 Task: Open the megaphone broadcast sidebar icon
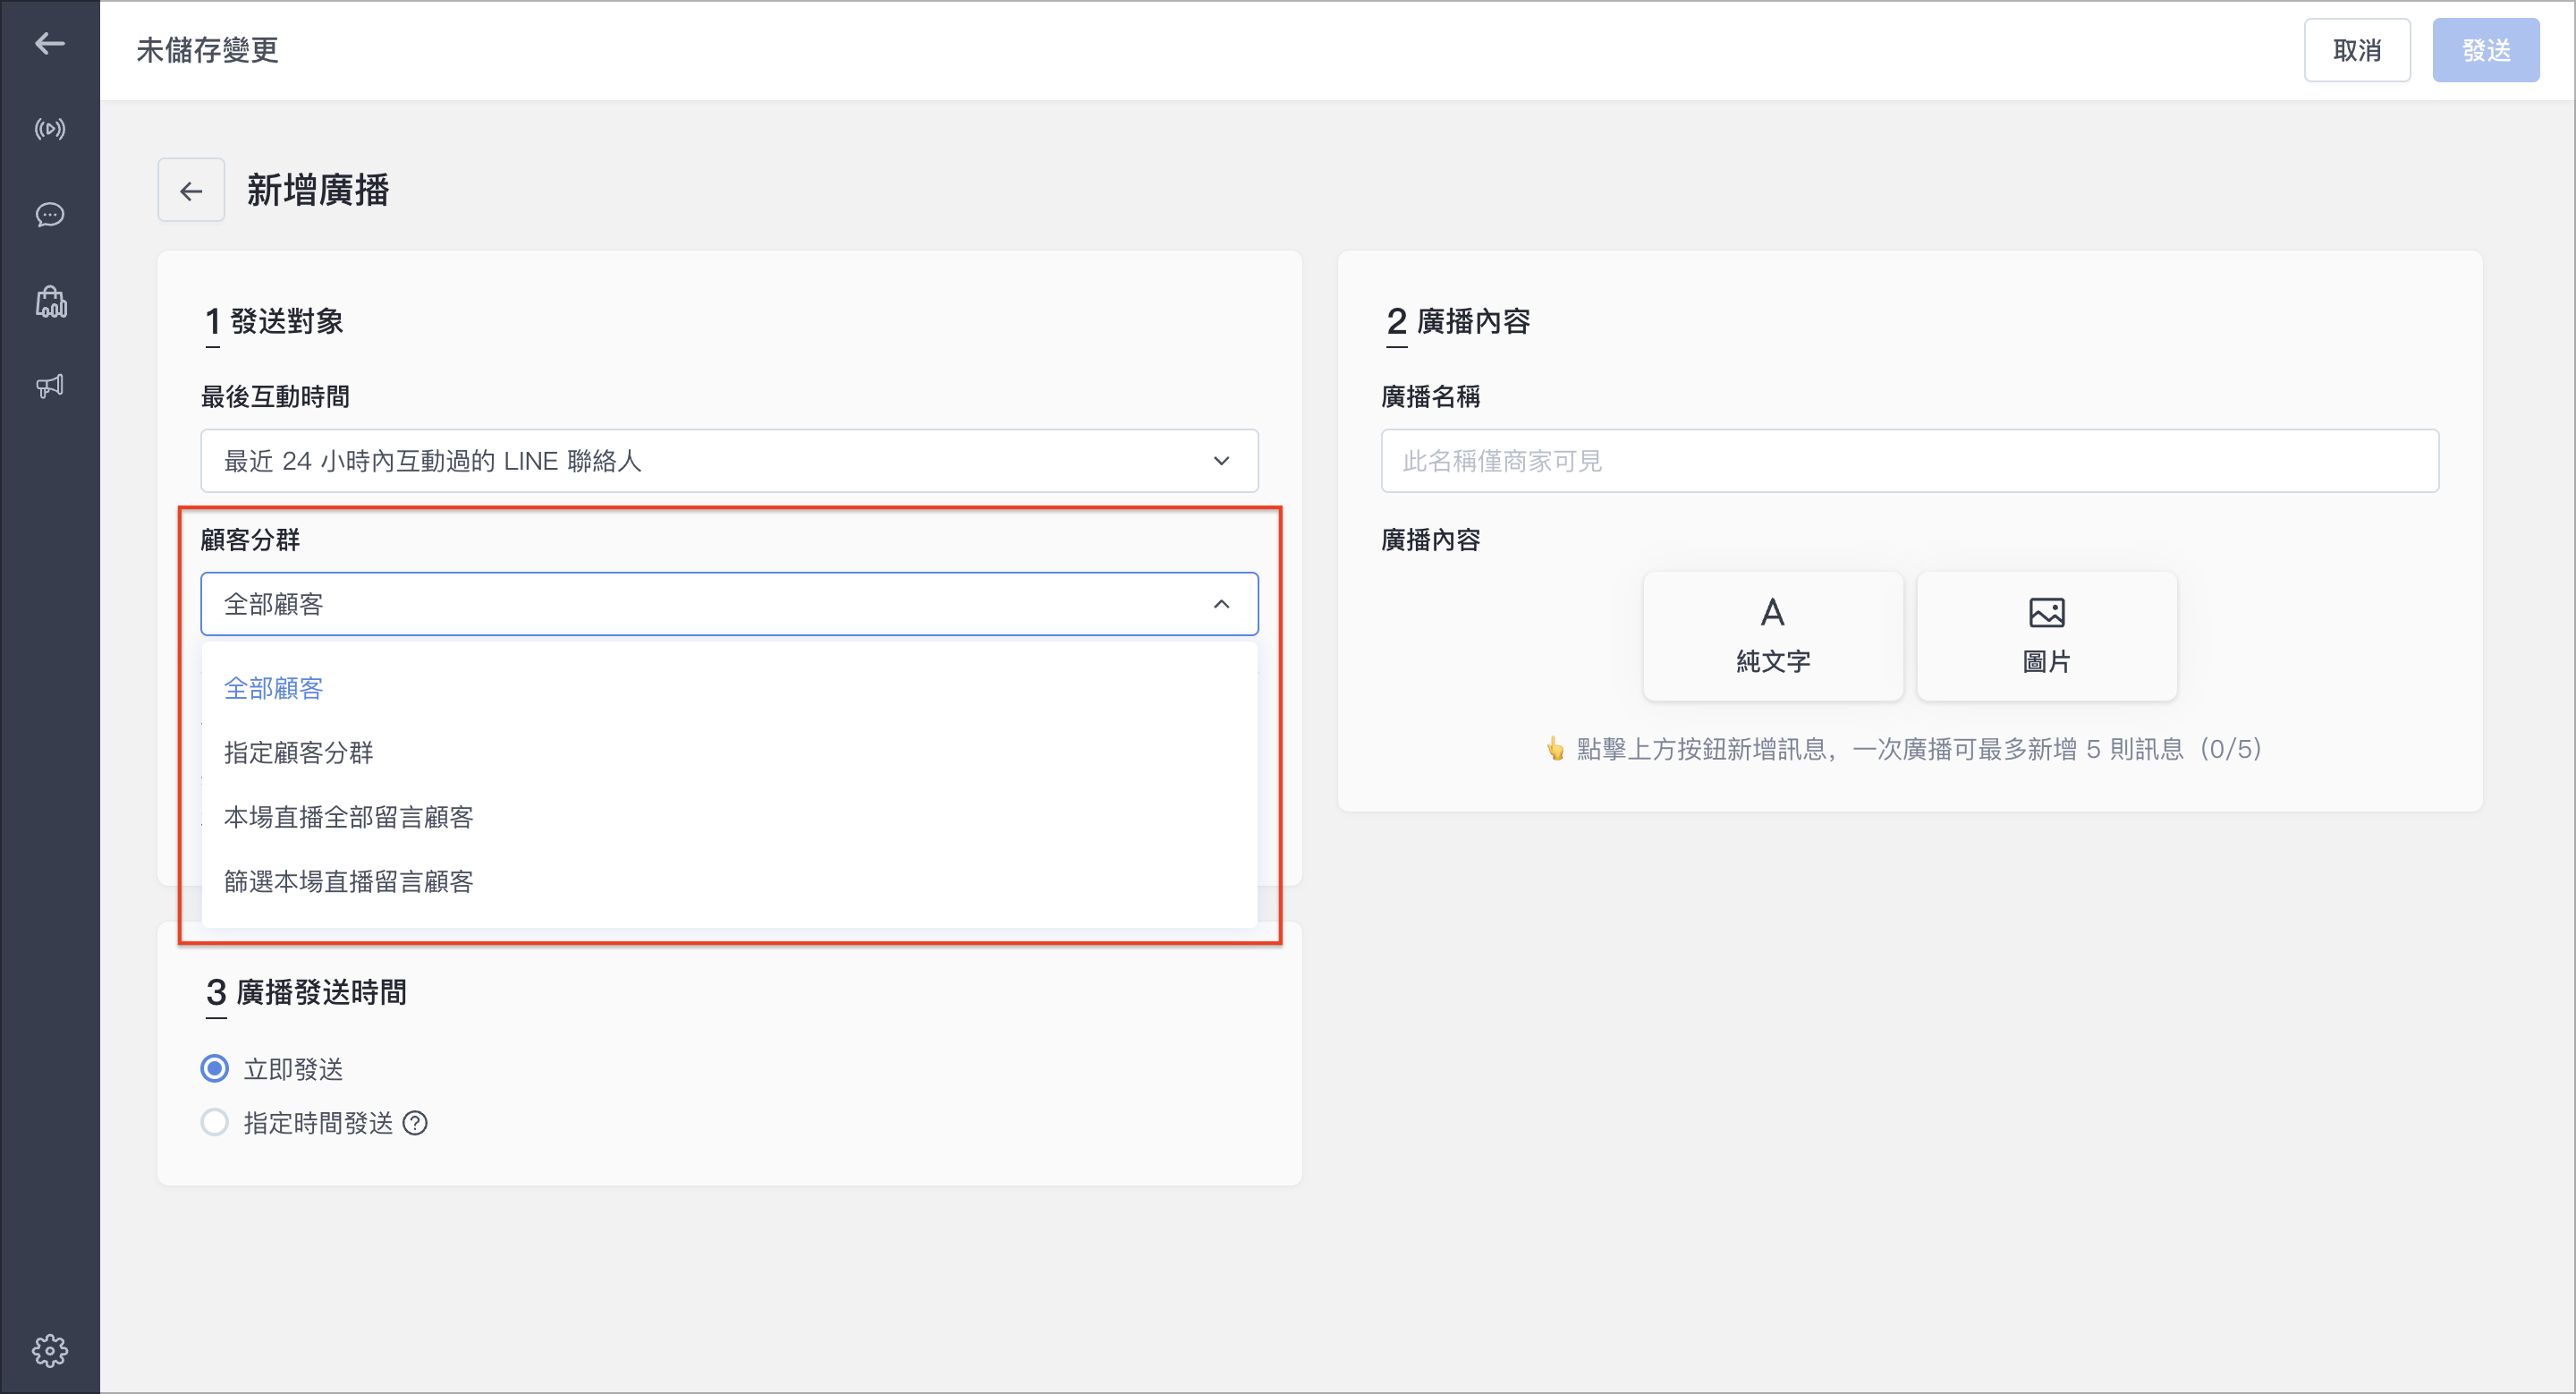[50, 386]
